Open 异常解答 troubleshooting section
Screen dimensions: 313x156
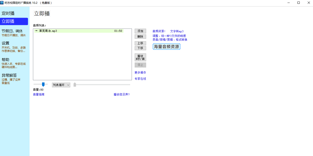click(9, 75)
